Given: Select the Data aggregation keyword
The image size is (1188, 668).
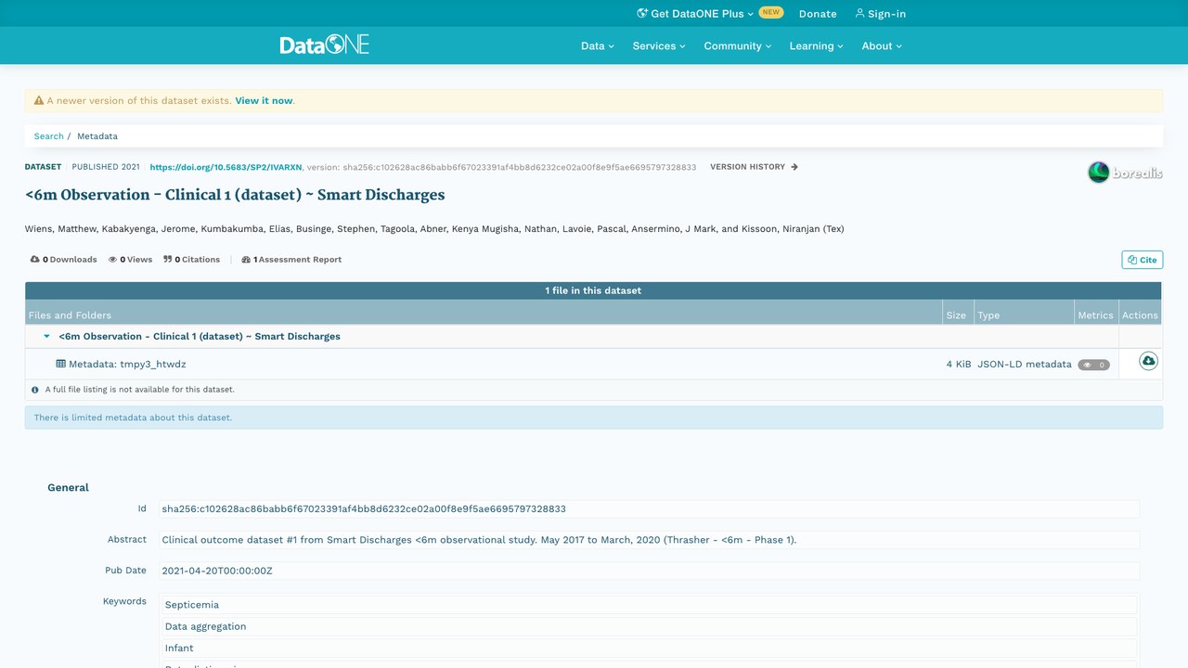Looking at the screenshot, I should [649, 626].
